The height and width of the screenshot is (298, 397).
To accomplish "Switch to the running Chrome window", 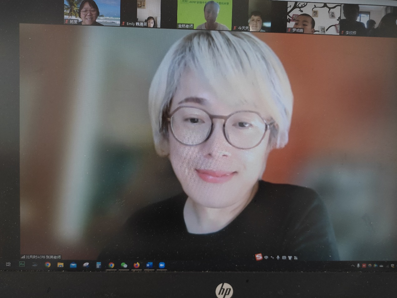I will coord(111,265).
